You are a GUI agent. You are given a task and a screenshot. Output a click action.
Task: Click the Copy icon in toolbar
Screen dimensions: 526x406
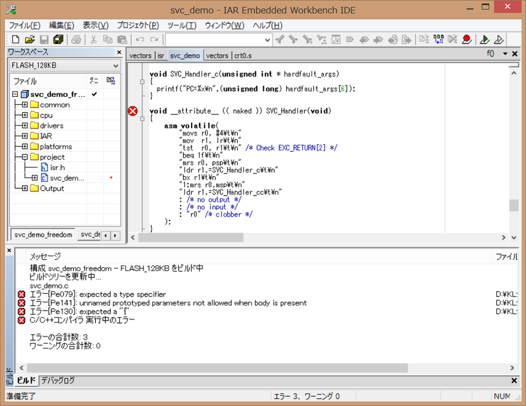point(108,40)
